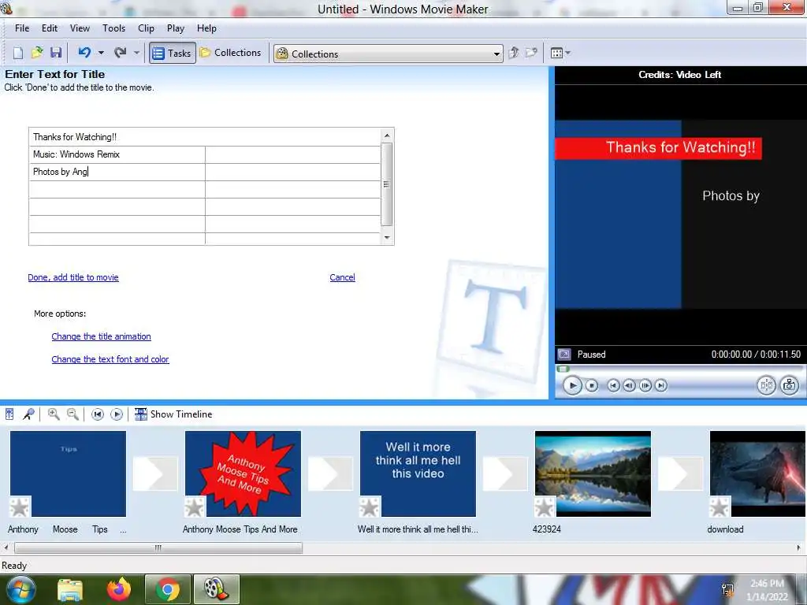This screenshot has height=605, width=807.
Task: Redo the last action
Action: click(121, 53)
